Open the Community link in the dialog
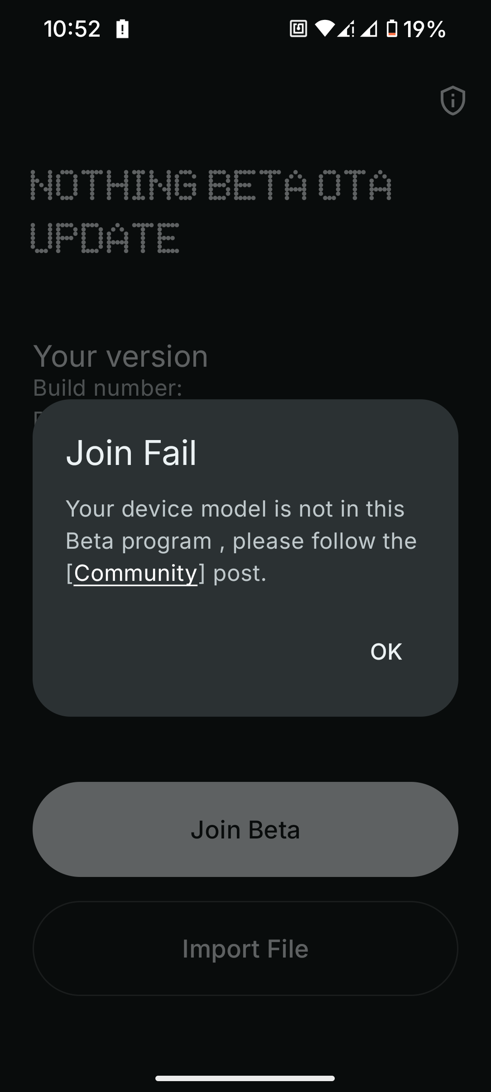 point(135,573)
